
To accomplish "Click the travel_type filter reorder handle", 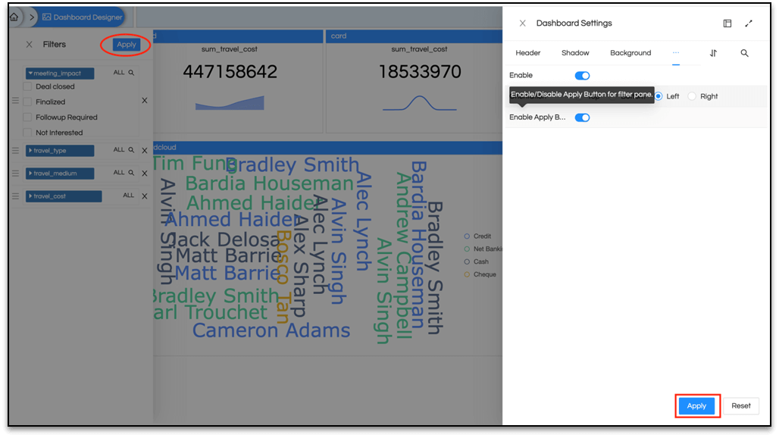I will [15, 151].
